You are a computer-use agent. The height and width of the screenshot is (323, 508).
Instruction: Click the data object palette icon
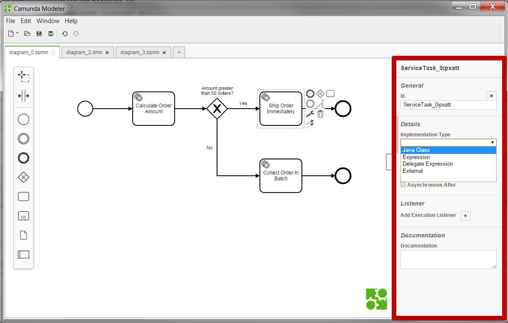(x=24, y=235)
